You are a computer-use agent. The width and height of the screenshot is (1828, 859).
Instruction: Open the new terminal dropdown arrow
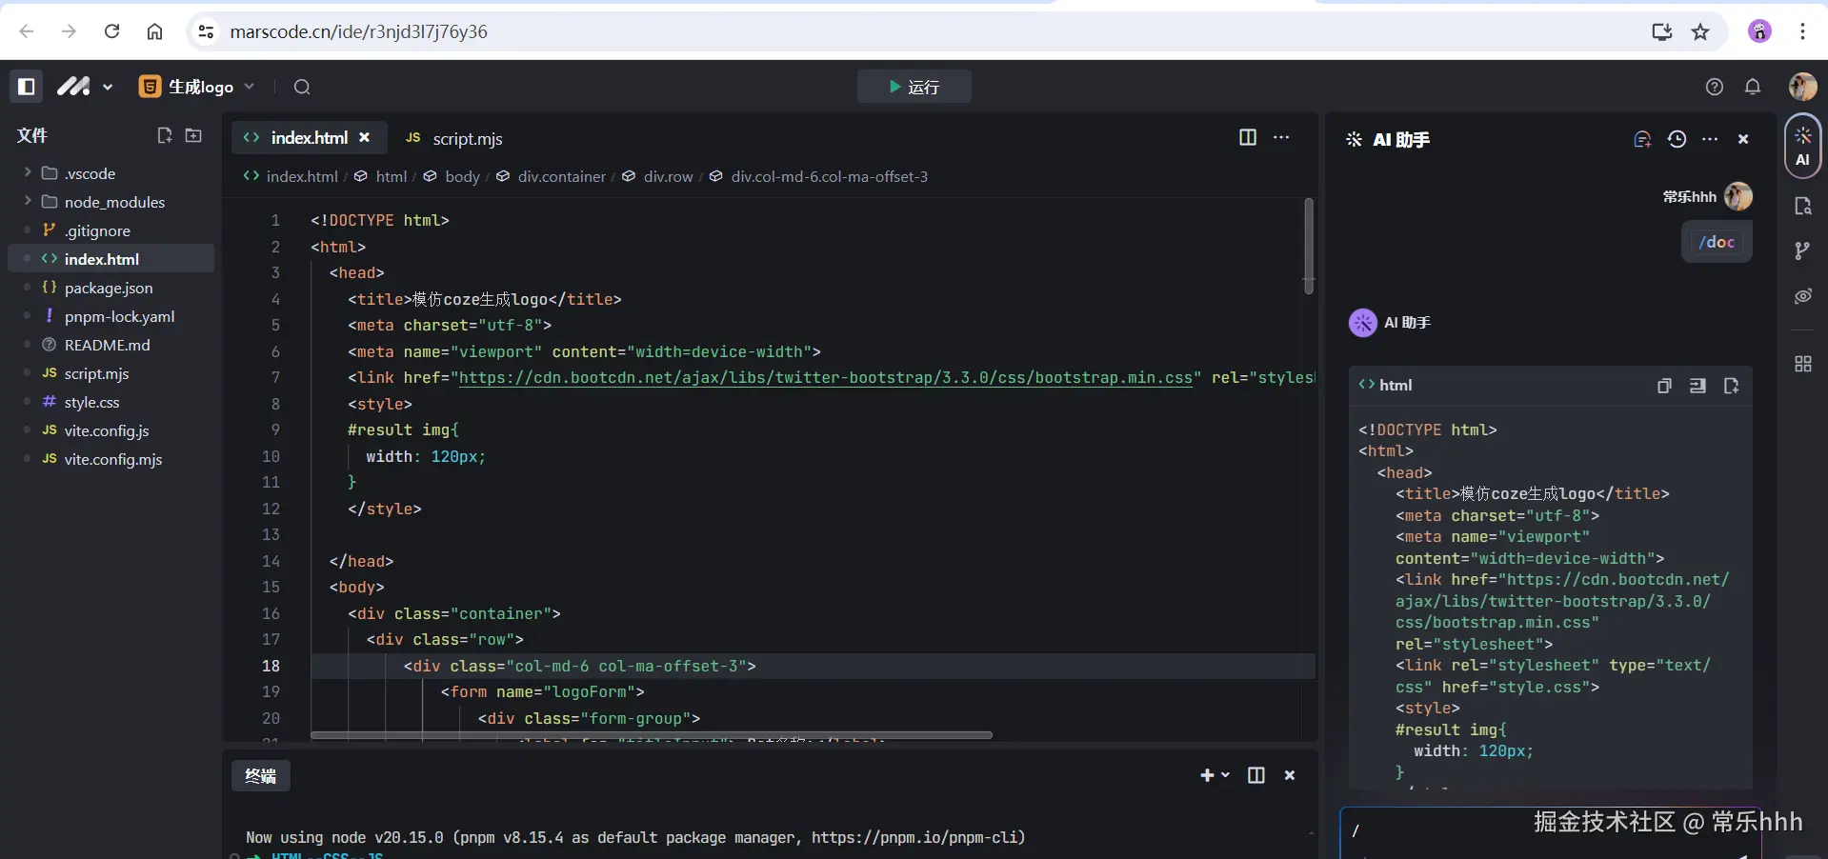coord(1225,775)
